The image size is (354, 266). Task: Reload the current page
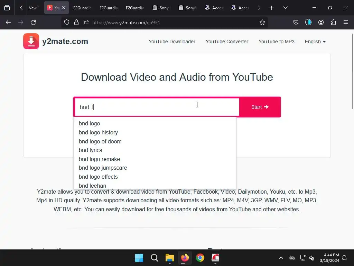tap(33, 23)
